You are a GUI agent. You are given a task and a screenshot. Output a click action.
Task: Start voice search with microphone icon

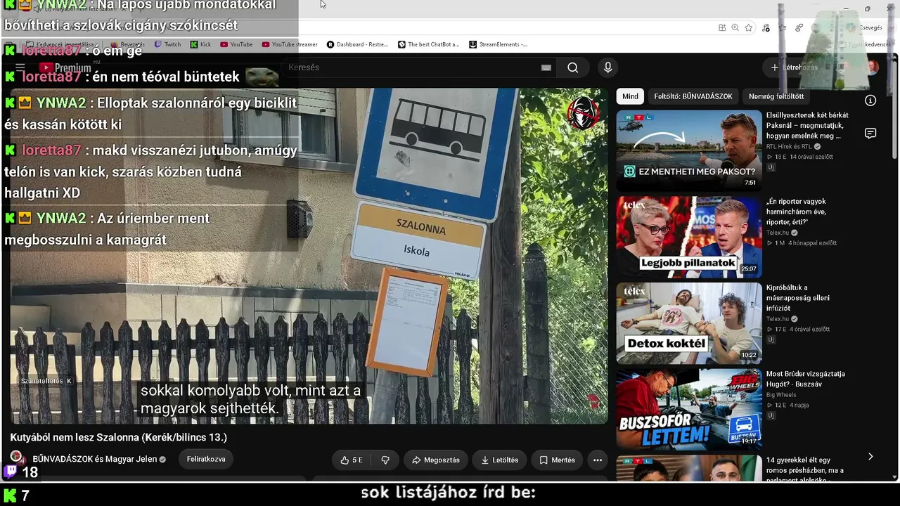click(608, 67)
